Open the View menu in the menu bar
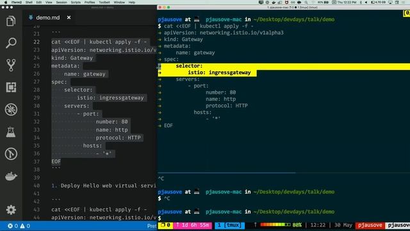This screenshot has width=410, height=231. (49, 3)
